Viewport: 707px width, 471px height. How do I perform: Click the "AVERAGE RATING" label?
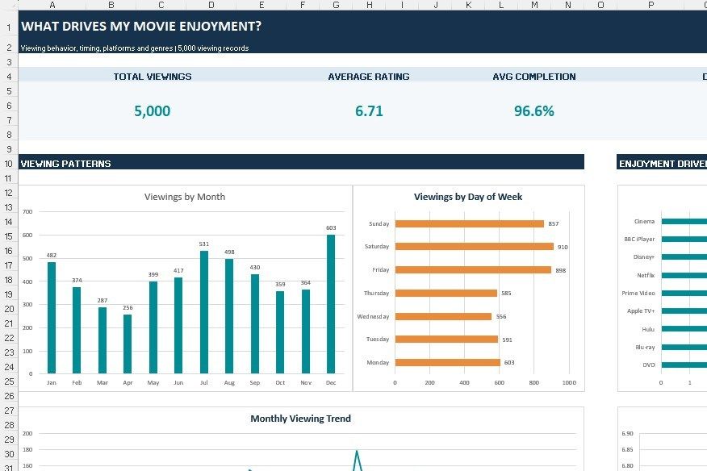(x=369, y=77)
